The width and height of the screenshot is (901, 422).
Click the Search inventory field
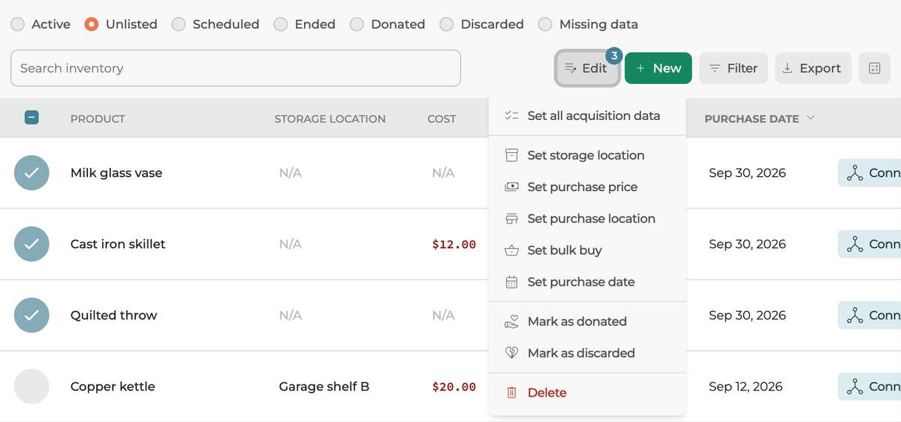click(236, 68)
